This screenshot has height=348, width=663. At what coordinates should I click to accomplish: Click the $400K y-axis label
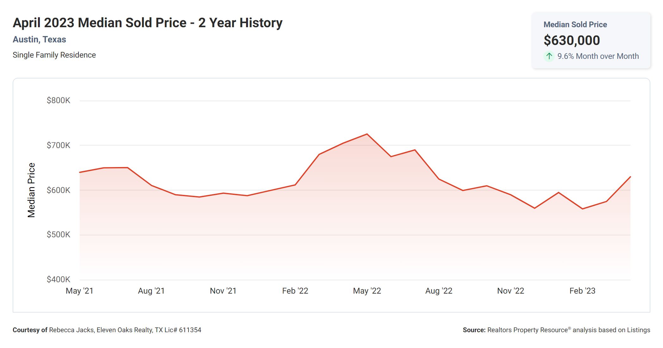point(59,280)
